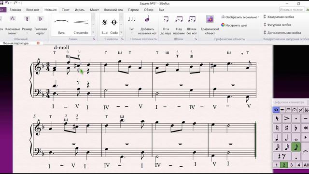Image resolution: width=309 pixels, height=174 pixels.
Task: Open the Размер time signature dropdown
Action: pyautogui.click(x=27, y=25)
